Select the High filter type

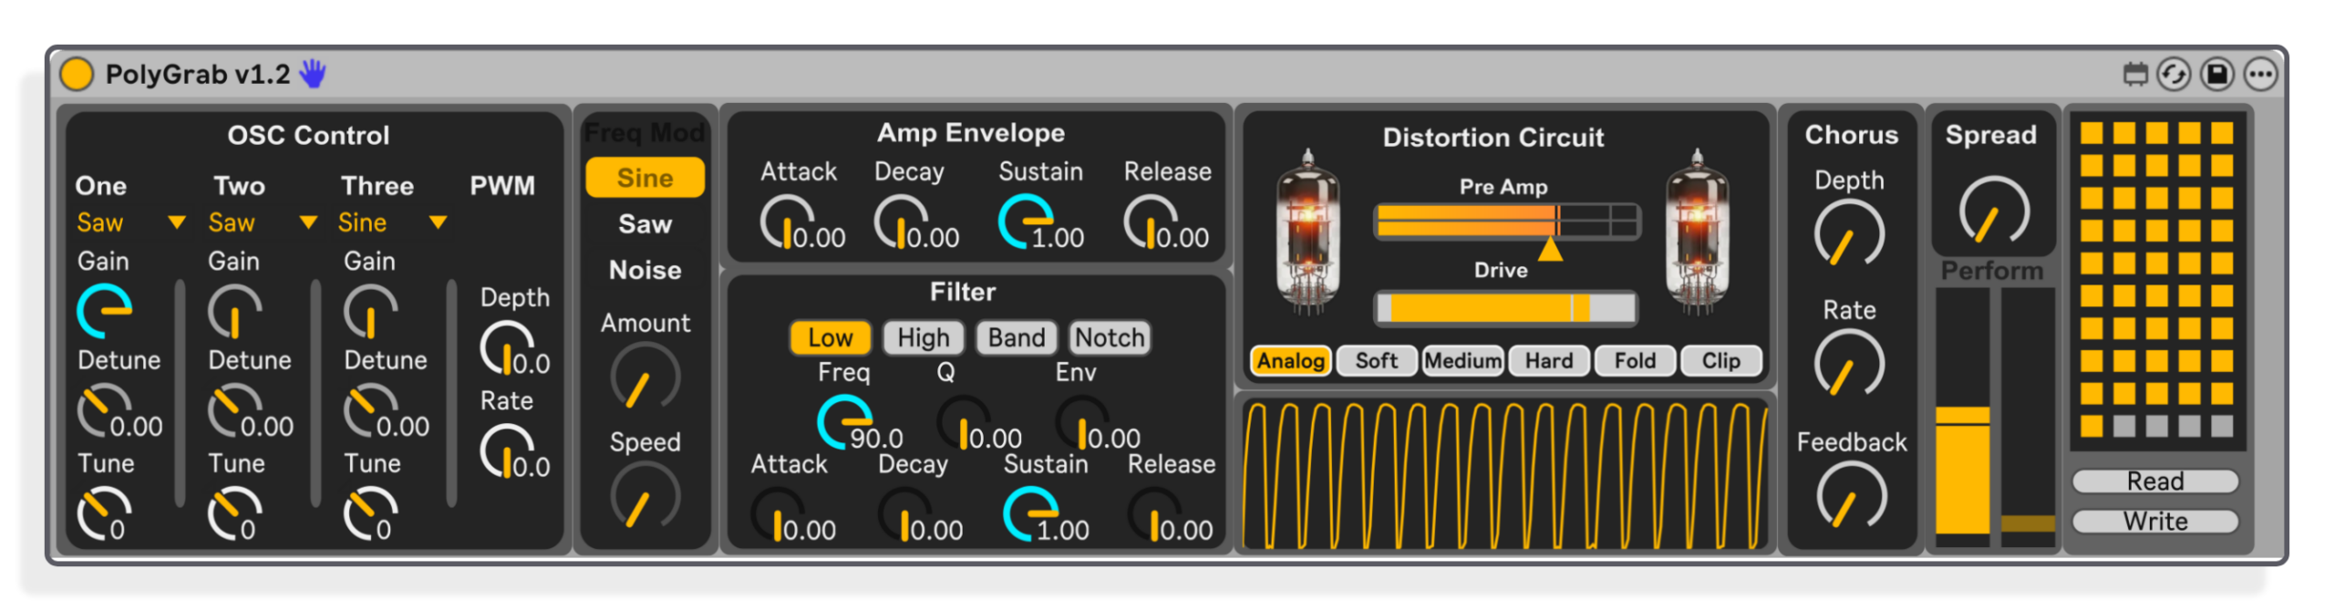pyautogui.click(x=924, y=338)
